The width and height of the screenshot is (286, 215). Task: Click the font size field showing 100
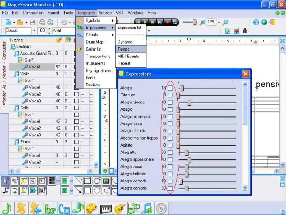(42, 31)
